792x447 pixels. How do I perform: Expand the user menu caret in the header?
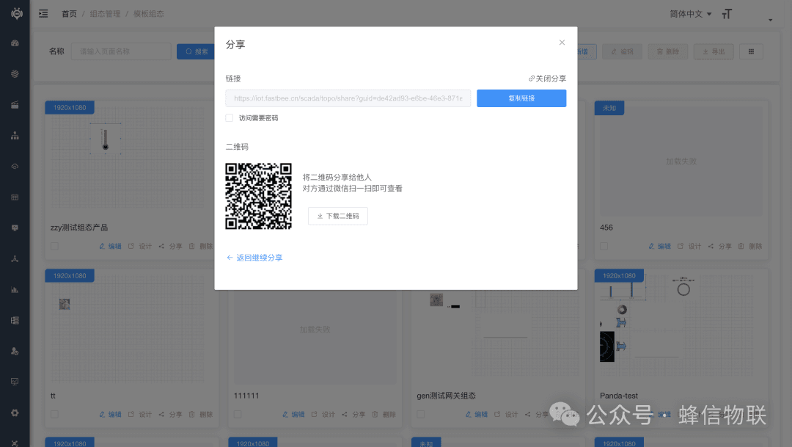coord(770,21)
